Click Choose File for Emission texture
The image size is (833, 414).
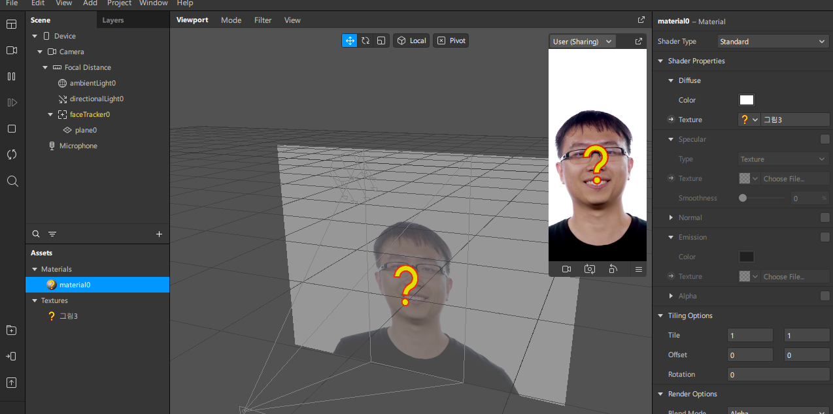795,276
